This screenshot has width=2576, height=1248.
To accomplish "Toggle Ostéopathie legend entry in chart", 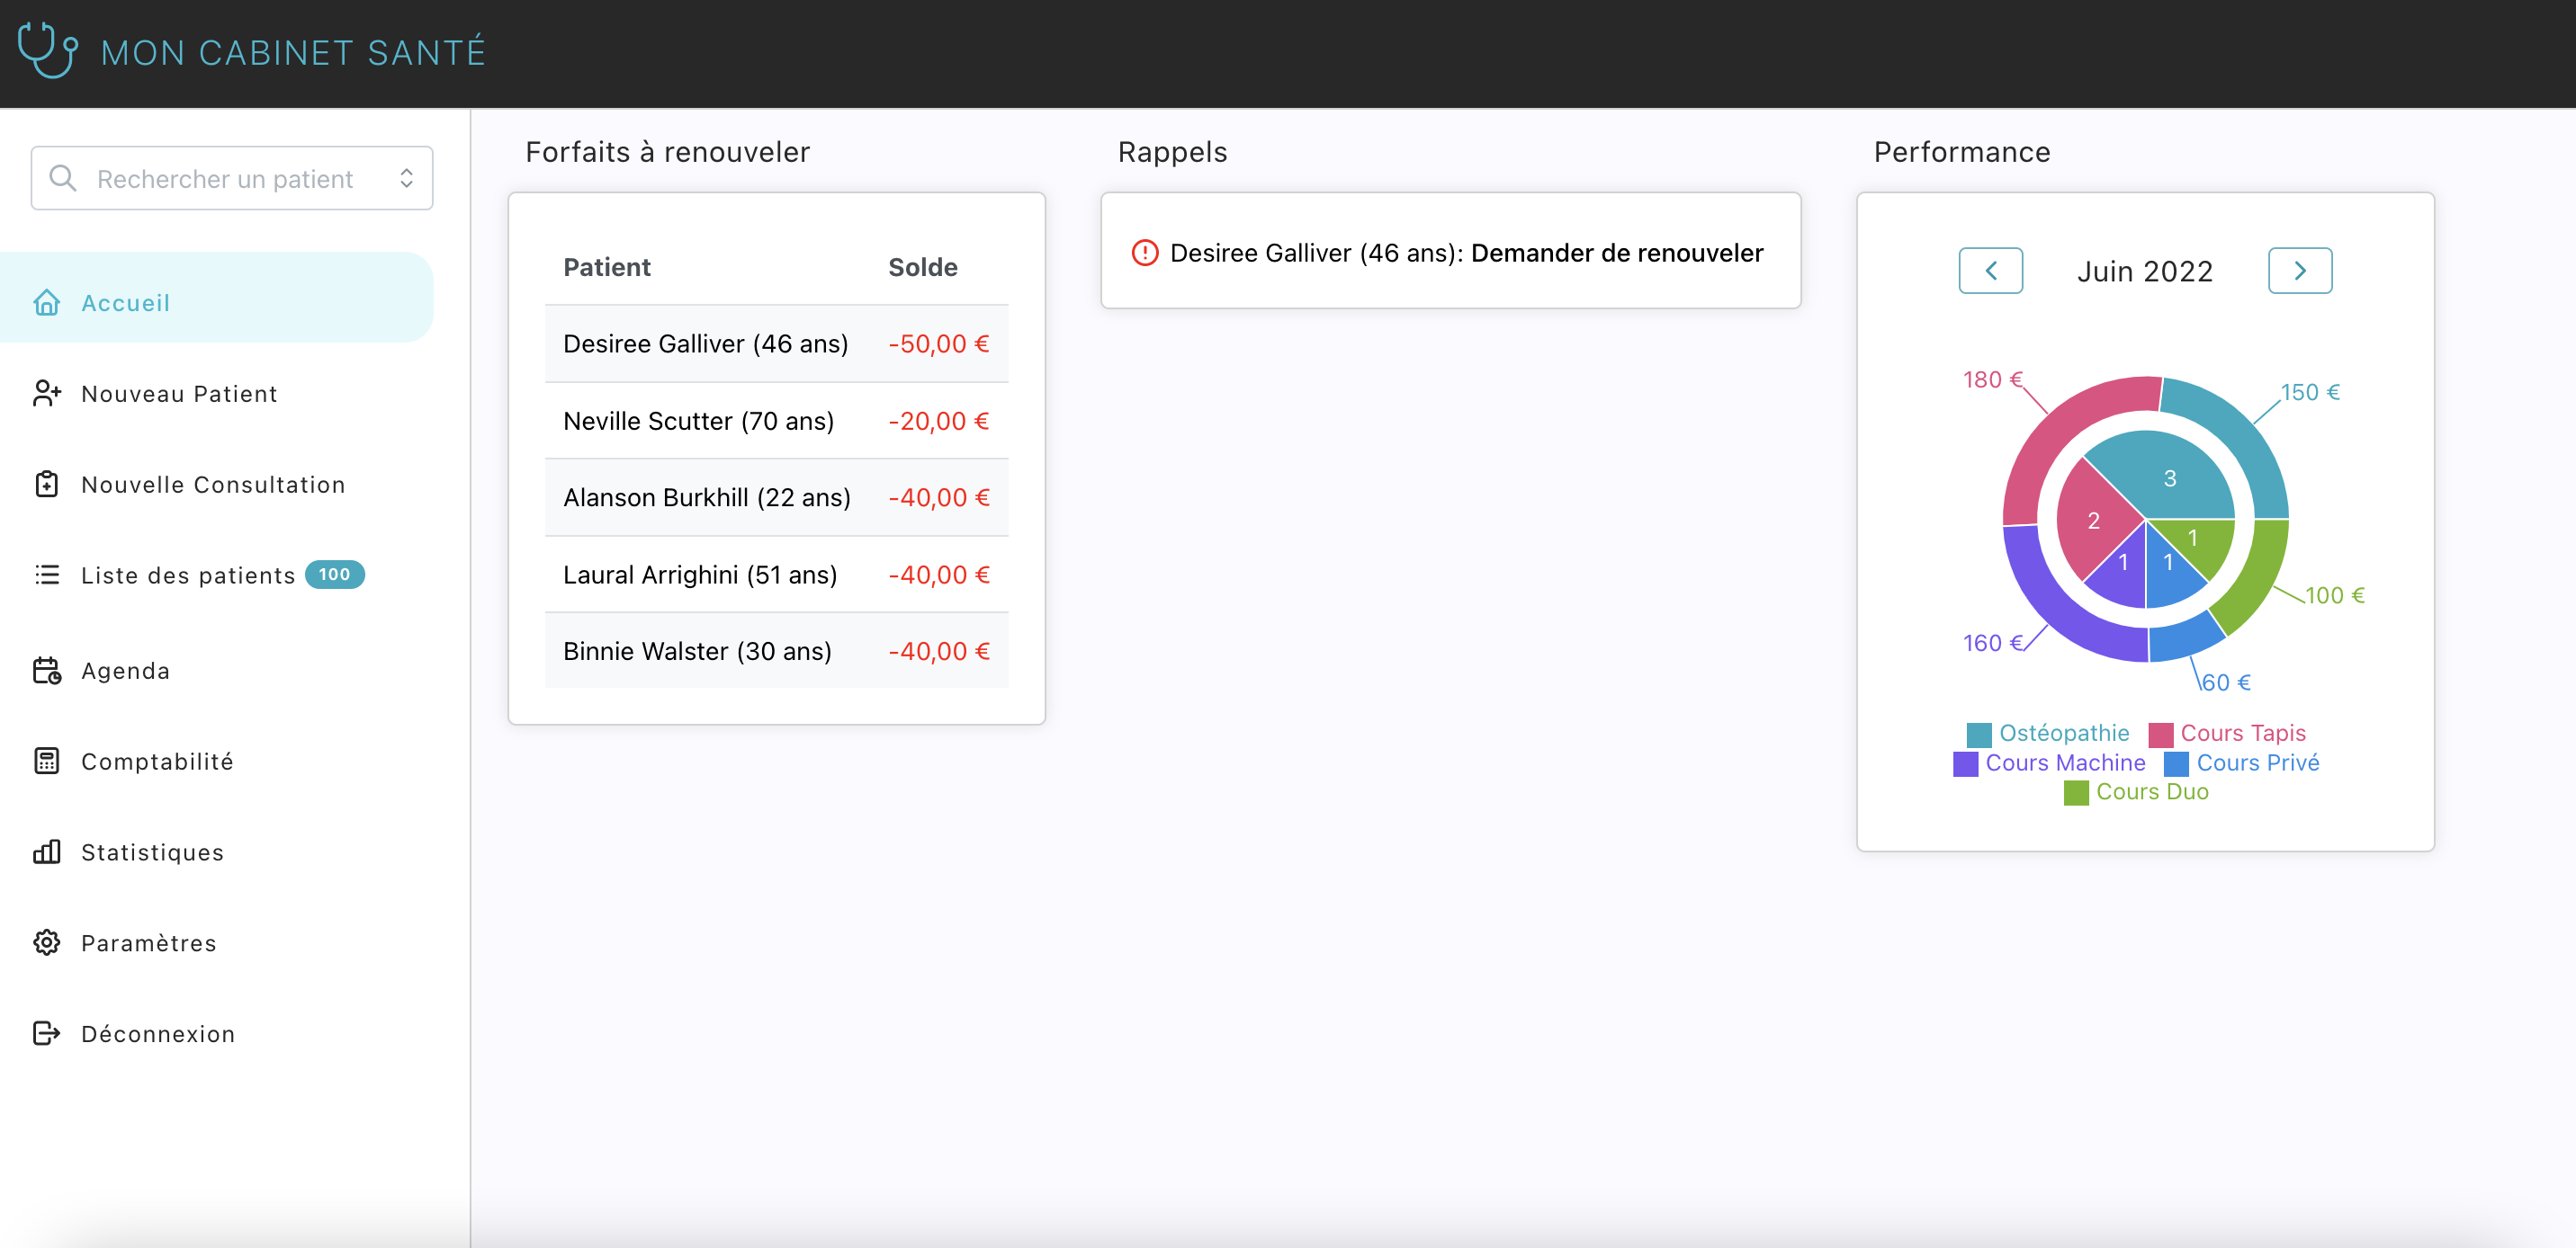I will click(x=2063, y=734).
